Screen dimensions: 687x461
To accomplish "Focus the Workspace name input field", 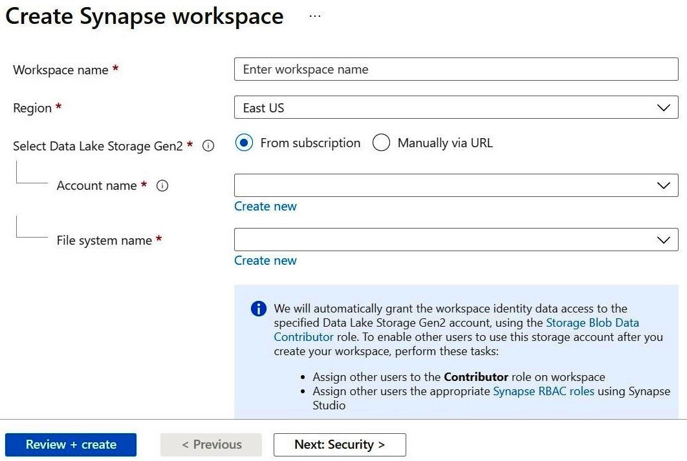I will [x=456, y=69].
